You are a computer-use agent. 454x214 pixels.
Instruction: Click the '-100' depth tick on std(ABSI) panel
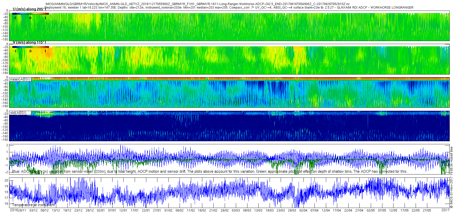(x=5, y=127)
